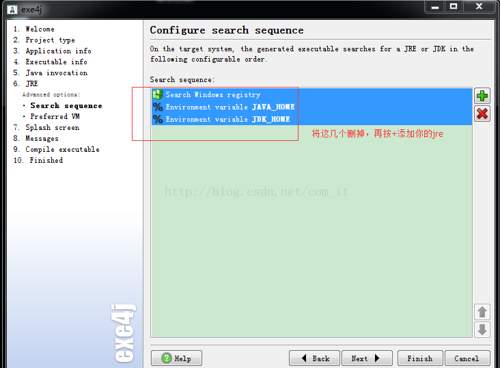Cancel the exe4j wizard

click(x=467, y=358)
